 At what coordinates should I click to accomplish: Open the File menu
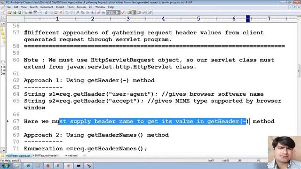8,7
